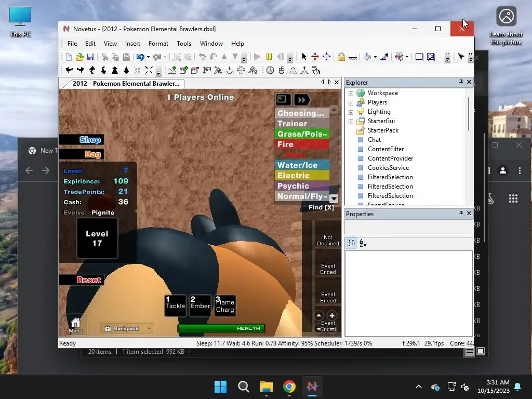Choose the green Grass/Pois type
This screenshot has height=399, width=532.
click(302, 134)
